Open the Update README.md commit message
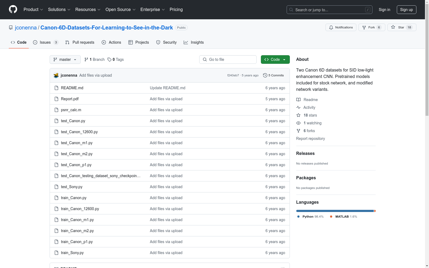Viewport: 429px width, 268px height. click(168, 88)
